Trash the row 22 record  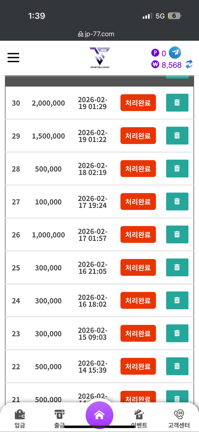(x=177, y=366)
